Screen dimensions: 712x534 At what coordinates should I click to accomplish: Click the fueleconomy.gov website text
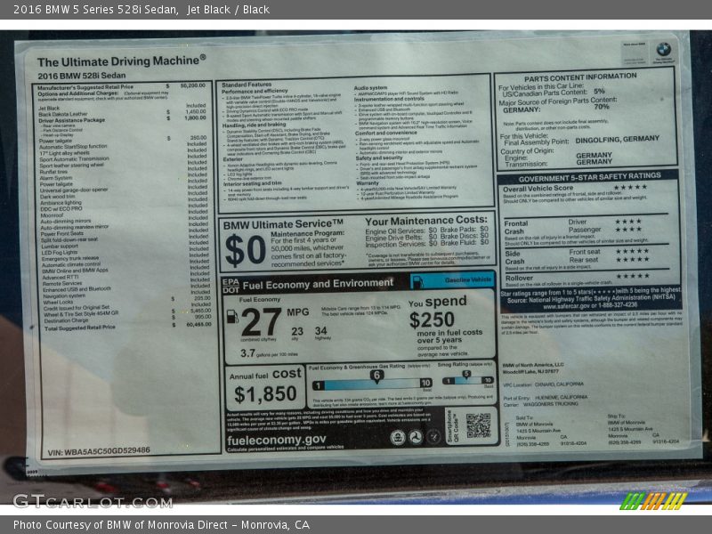[x=277, y=439]
